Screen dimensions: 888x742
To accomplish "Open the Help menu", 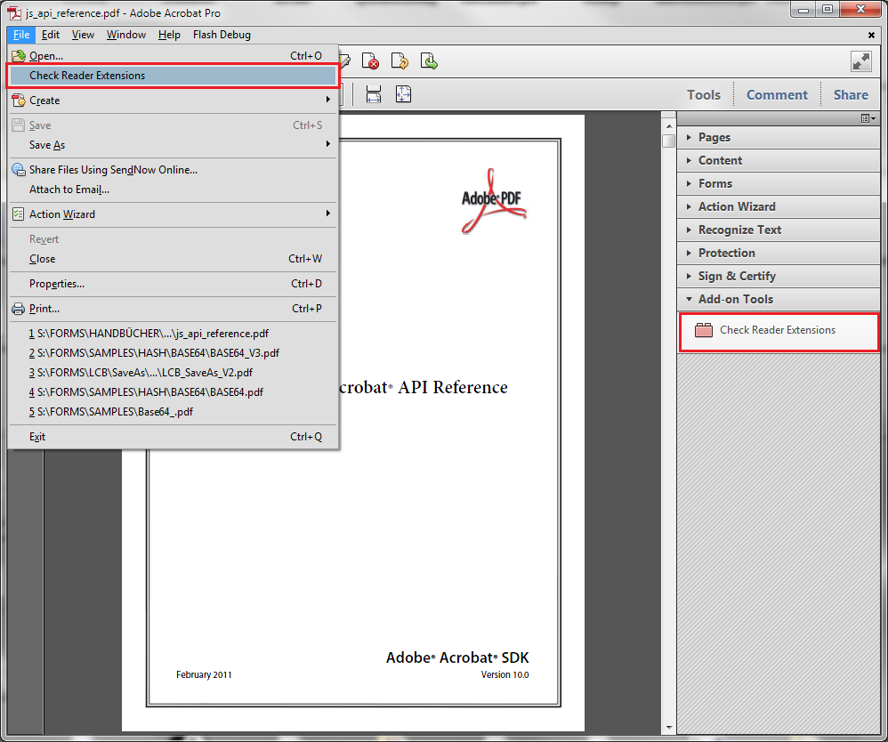I will pos(169,35).
